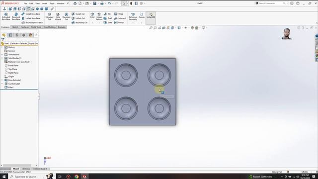Image resolution: width=318 pixels, height=179 pixels.
Task: Switch to the Sketch tab
Action: coord(15,27)
